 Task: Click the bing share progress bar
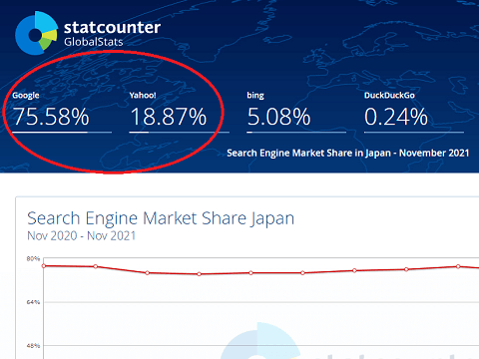pos(296,133)
